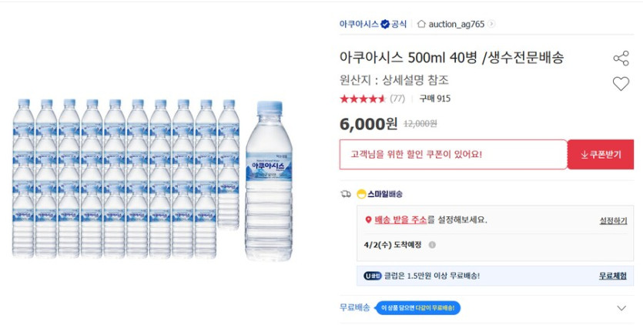643x325 pixels.
Task: Click the delivery truck icon
Action: [346, 194]
